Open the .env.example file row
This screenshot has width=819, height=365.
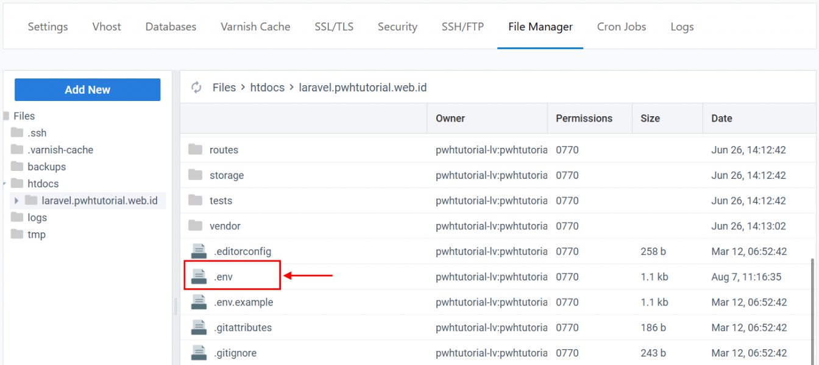(243, 302)
